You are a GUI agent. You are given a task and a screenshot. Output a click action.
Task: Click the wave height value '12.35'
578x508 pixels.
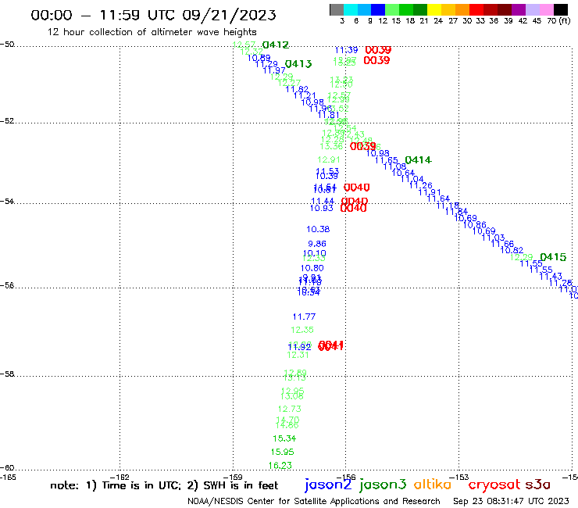302,330
